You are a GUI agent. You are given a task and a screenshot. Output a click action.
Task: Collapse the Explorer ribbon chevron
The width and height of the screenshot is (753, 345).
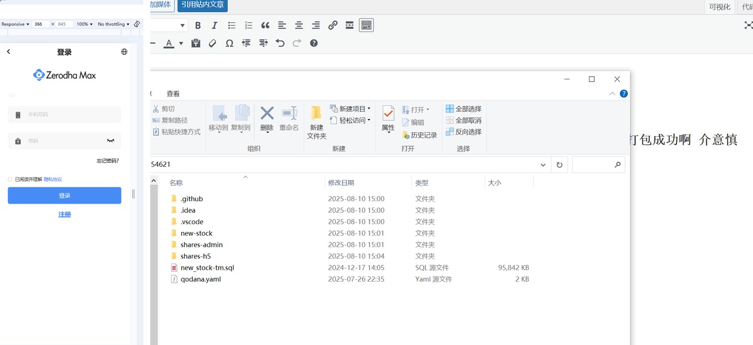(613, 94)
